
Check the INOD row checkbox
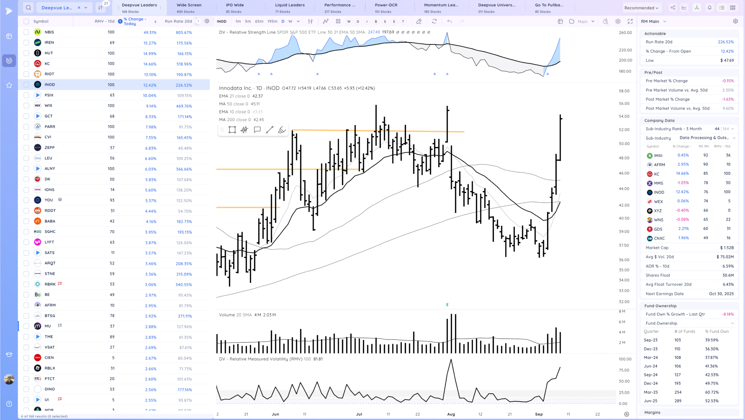pos(26,85)
